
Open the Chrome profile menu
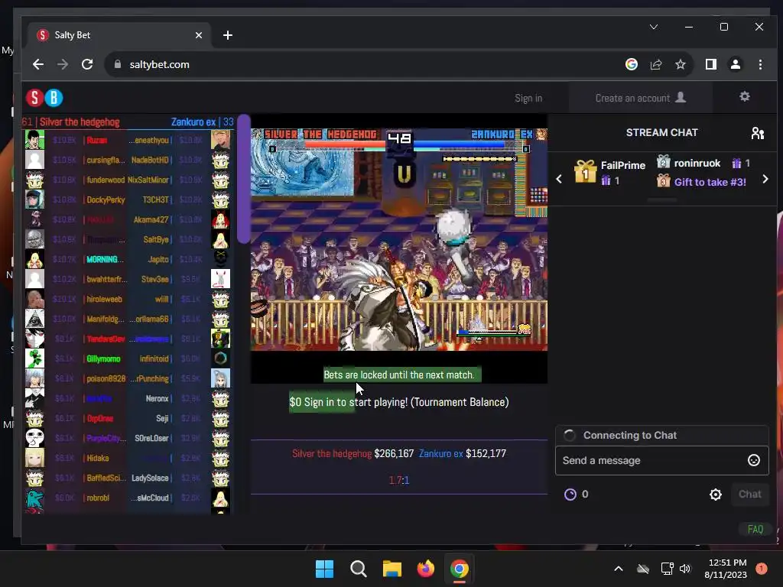point(735,64)
